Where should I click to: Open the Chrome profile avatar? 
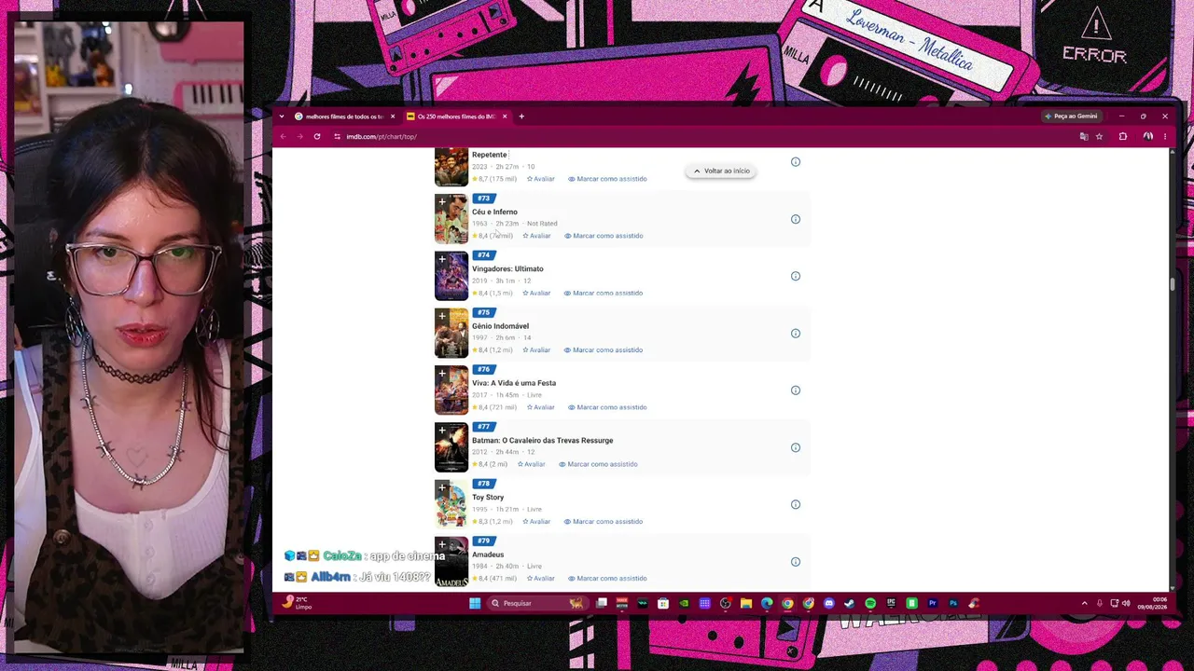click(x=1147, y=136)
